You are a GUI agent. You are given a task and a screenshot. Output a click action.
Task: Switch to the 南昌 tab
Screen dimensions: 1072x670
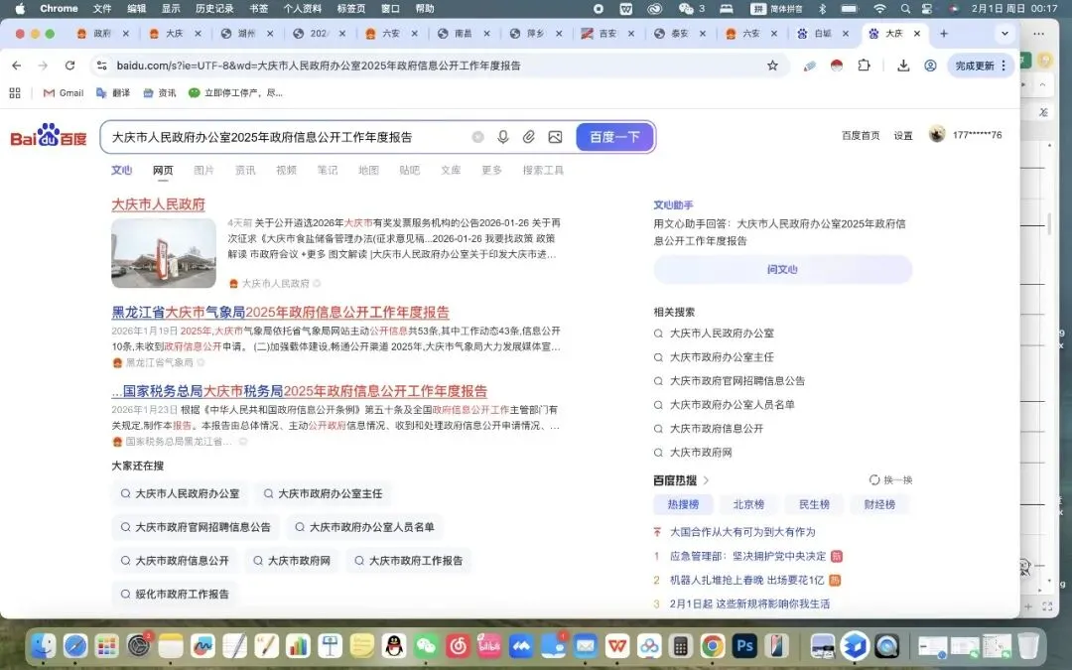coord(464,34)
